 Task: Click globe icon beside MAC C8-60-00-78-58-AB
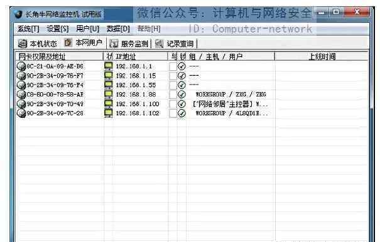[21, 95]
